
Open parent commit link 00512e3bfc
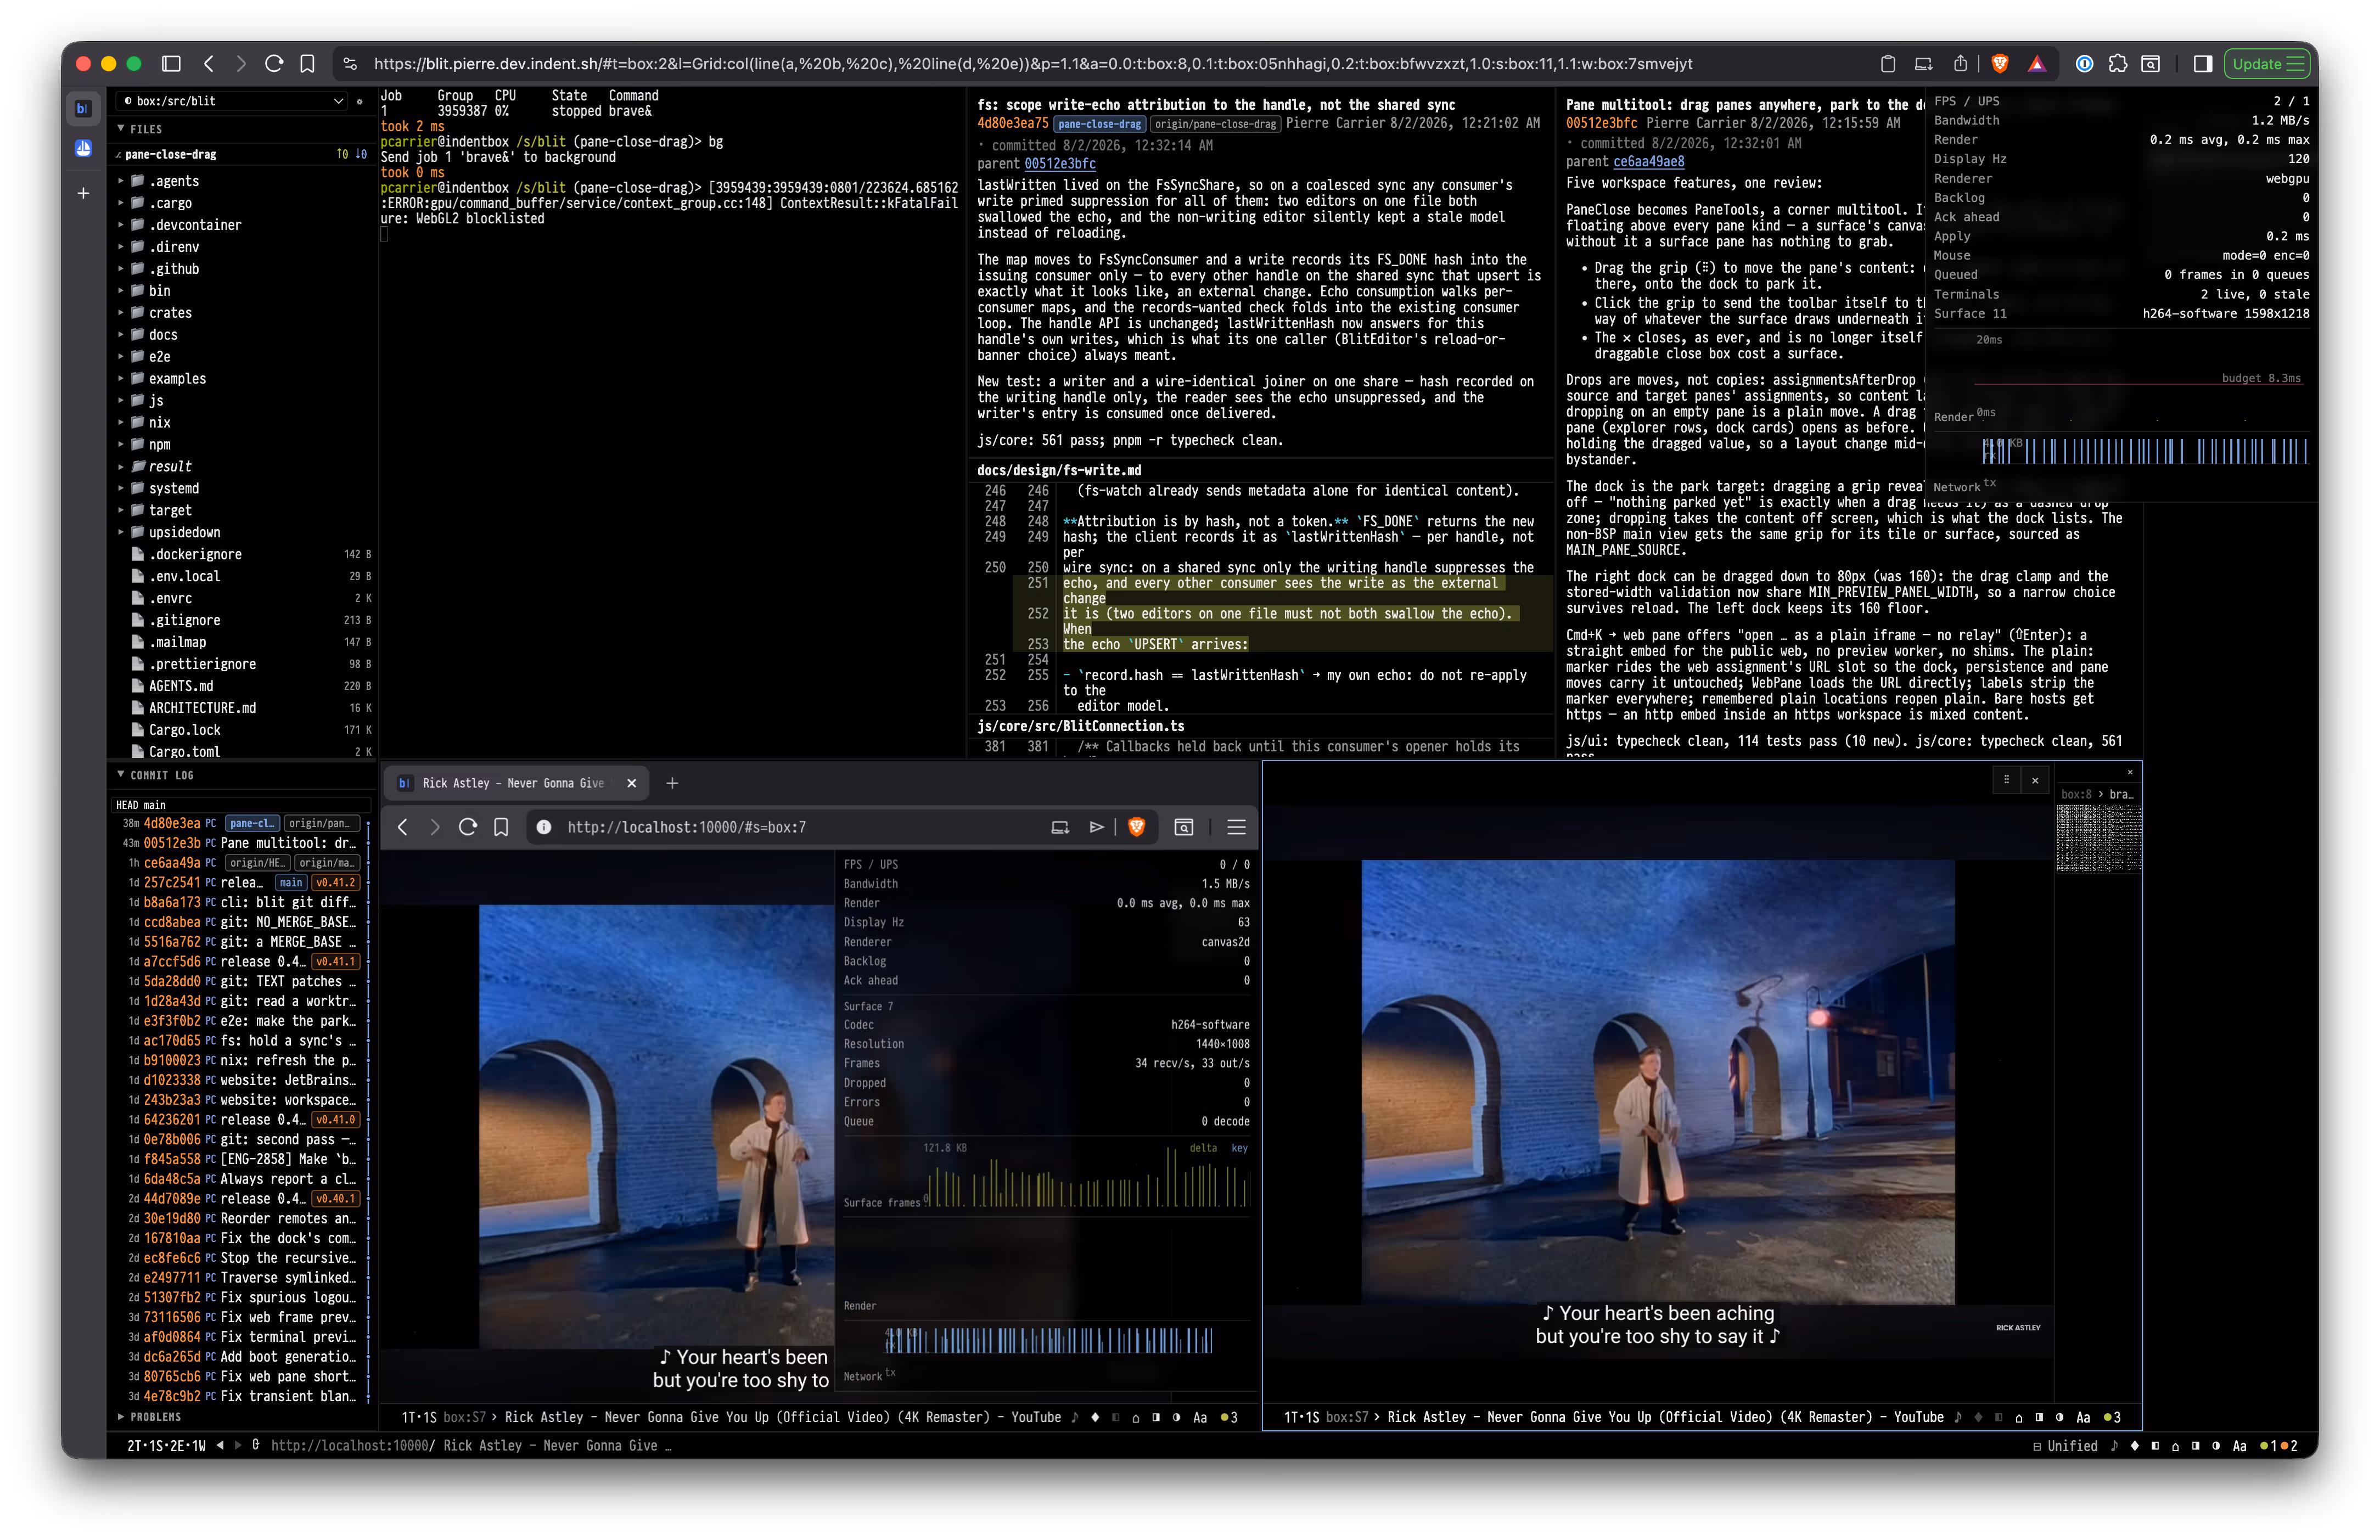[x=1060, y=164]
